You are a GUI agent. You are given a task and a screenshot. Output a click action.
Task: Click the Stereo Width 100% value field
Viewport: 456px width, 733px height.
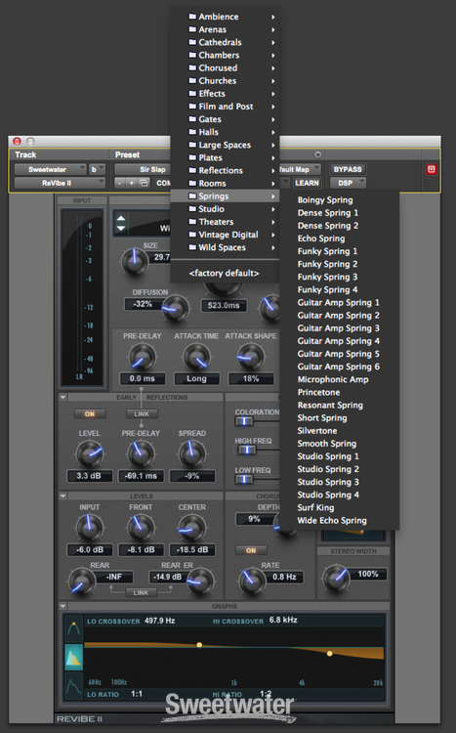tap(368, 574)
